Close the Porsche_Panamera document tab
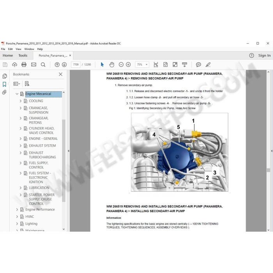Screen dimensions: 273x273 coord(70,55)
